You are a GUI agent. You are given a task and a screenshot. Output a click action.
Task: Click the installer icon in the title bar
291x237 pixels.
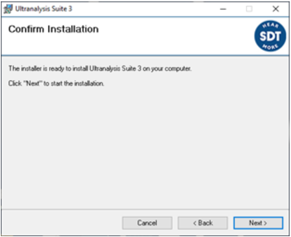pyautogui.click(x=8, y=9)
